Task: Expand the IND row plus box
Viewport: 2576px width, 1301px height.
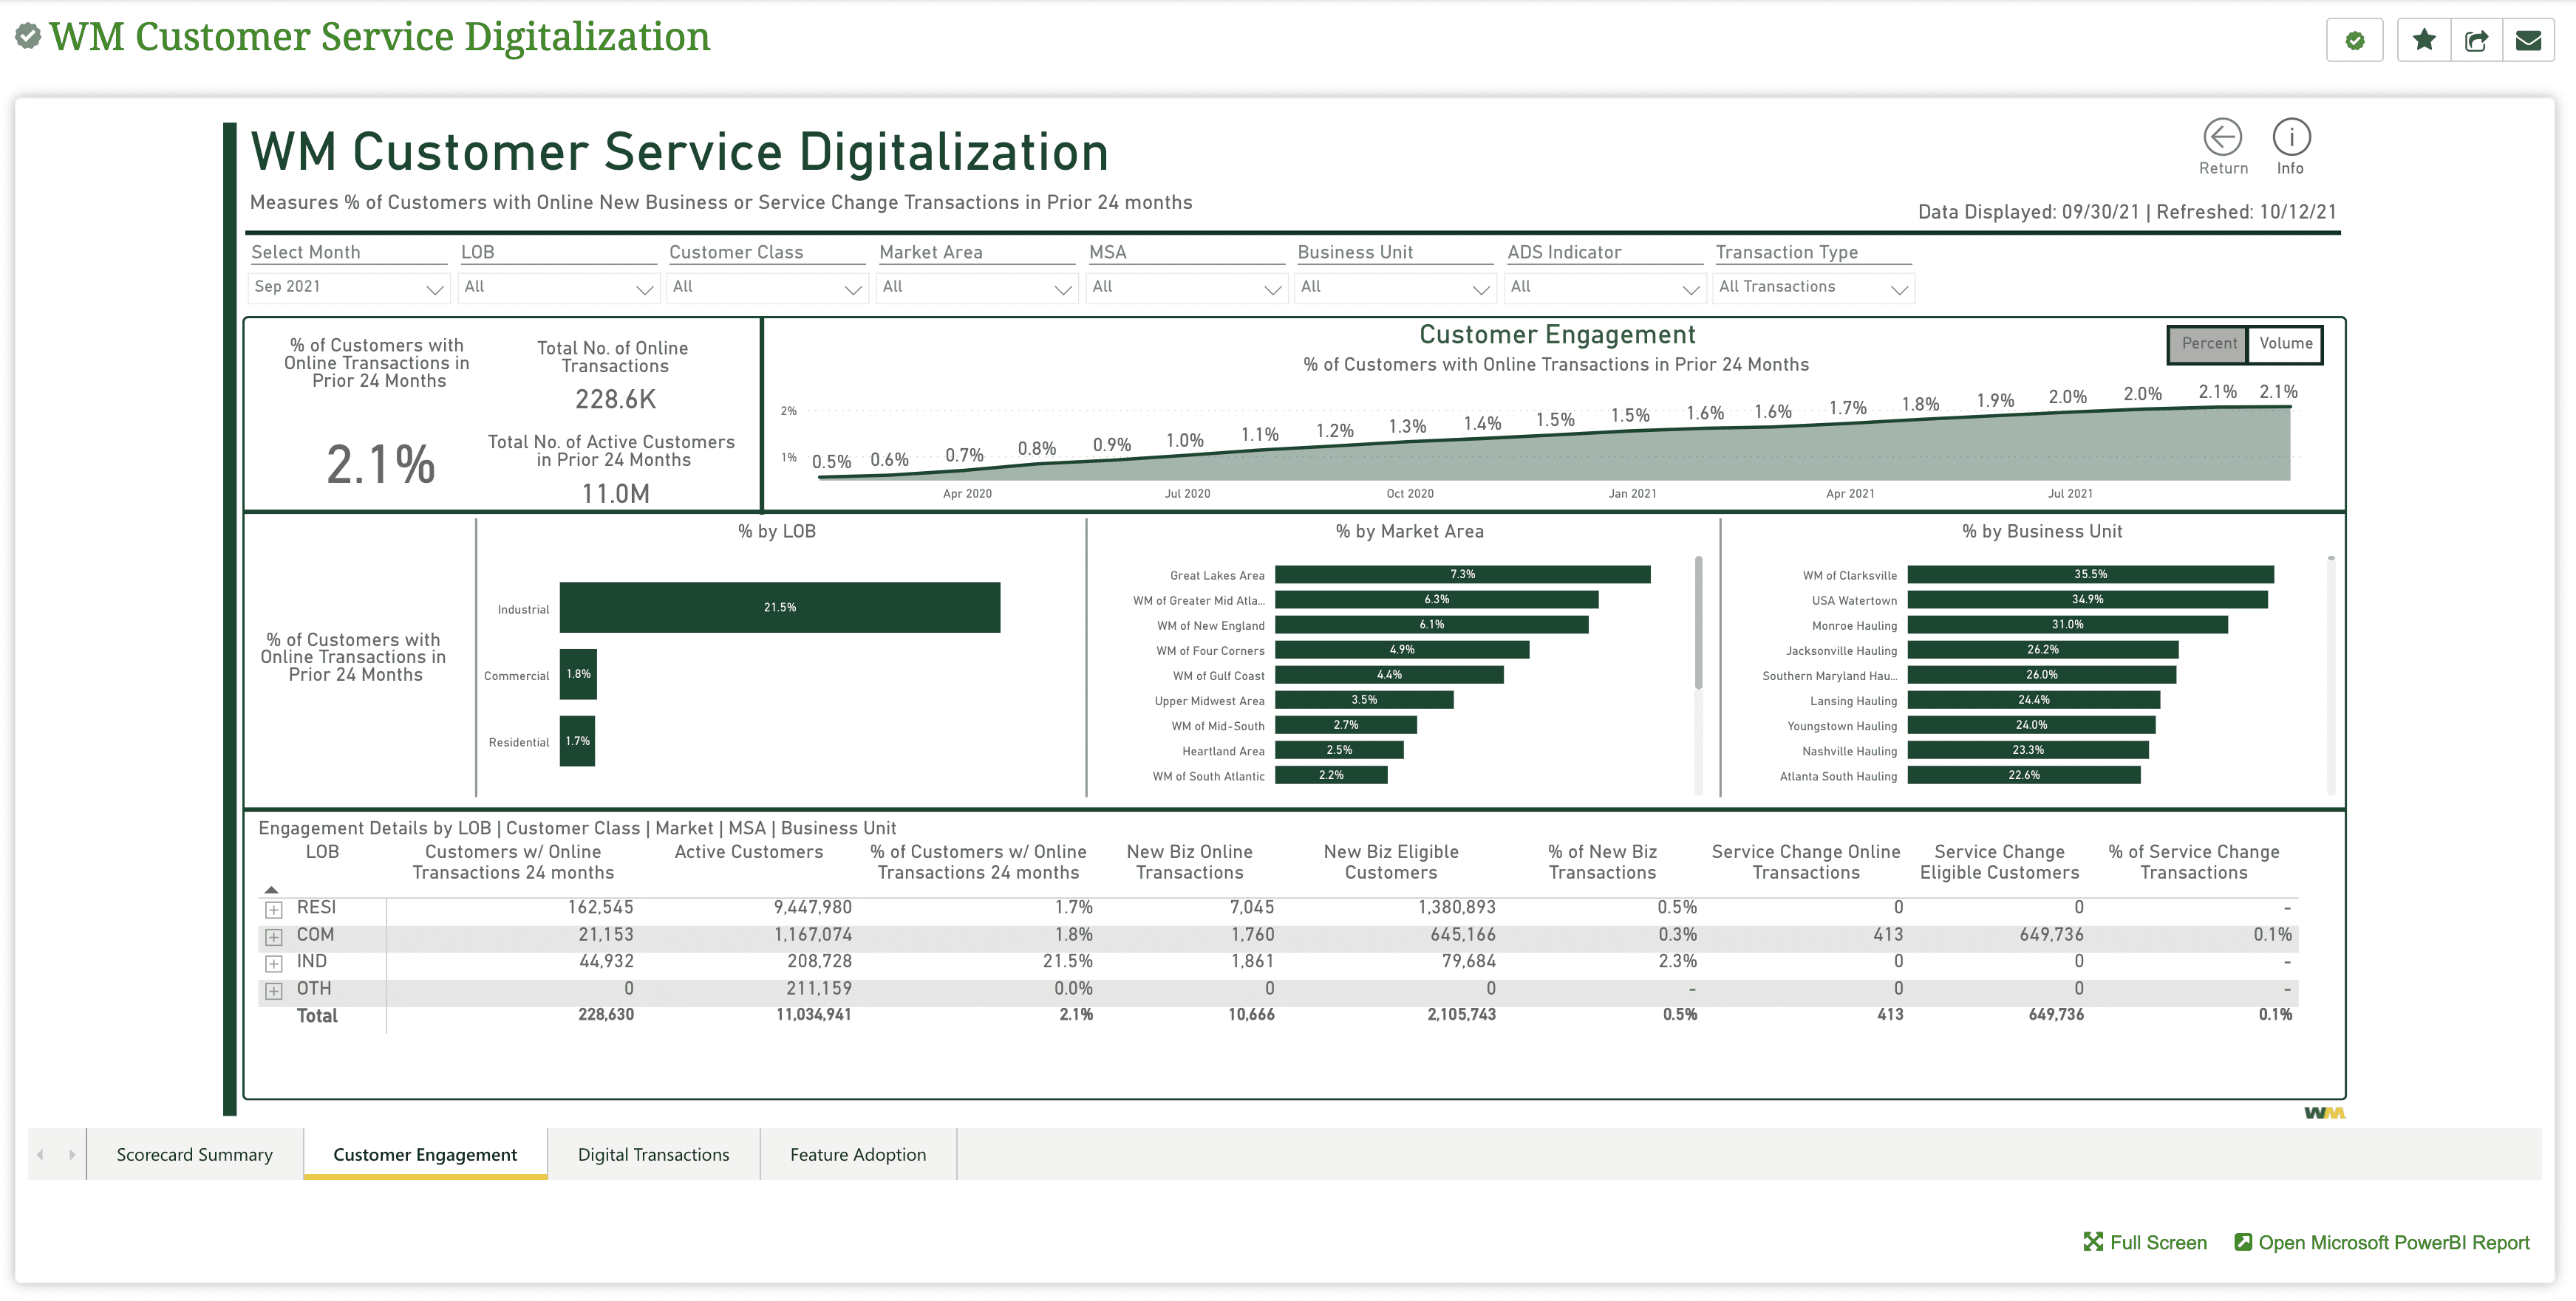Action: click(x=273, y=964)
